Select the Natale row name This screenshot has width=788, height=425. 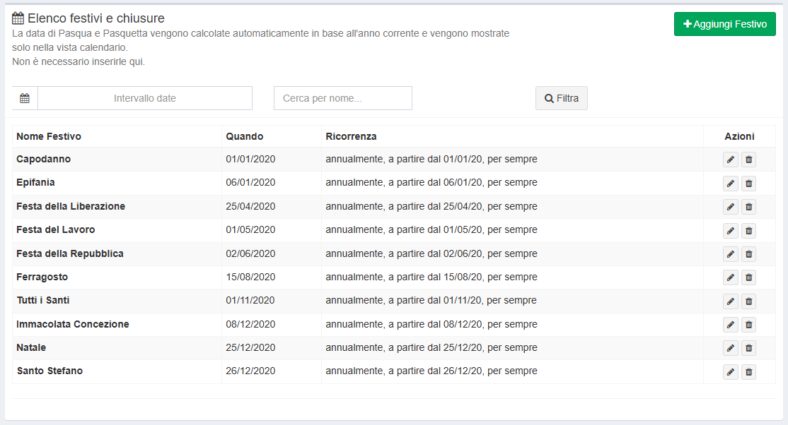[x=31, y=347]
